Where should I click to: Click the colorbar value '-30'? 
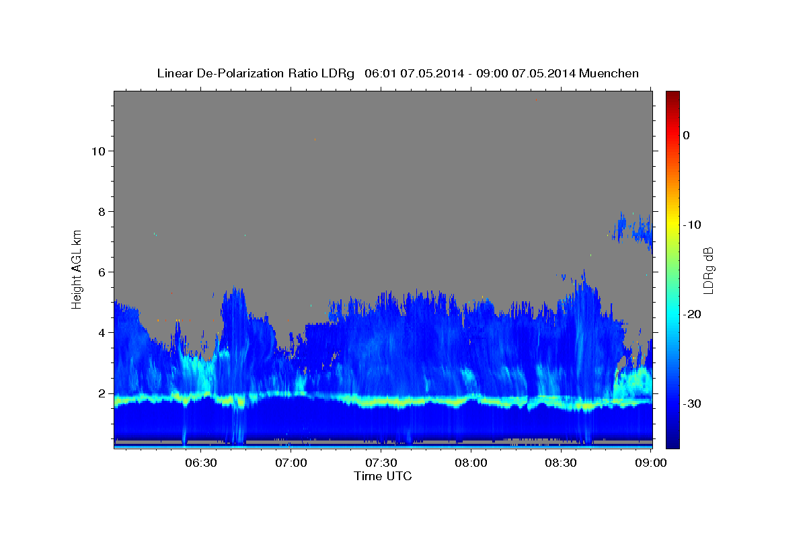693,403
